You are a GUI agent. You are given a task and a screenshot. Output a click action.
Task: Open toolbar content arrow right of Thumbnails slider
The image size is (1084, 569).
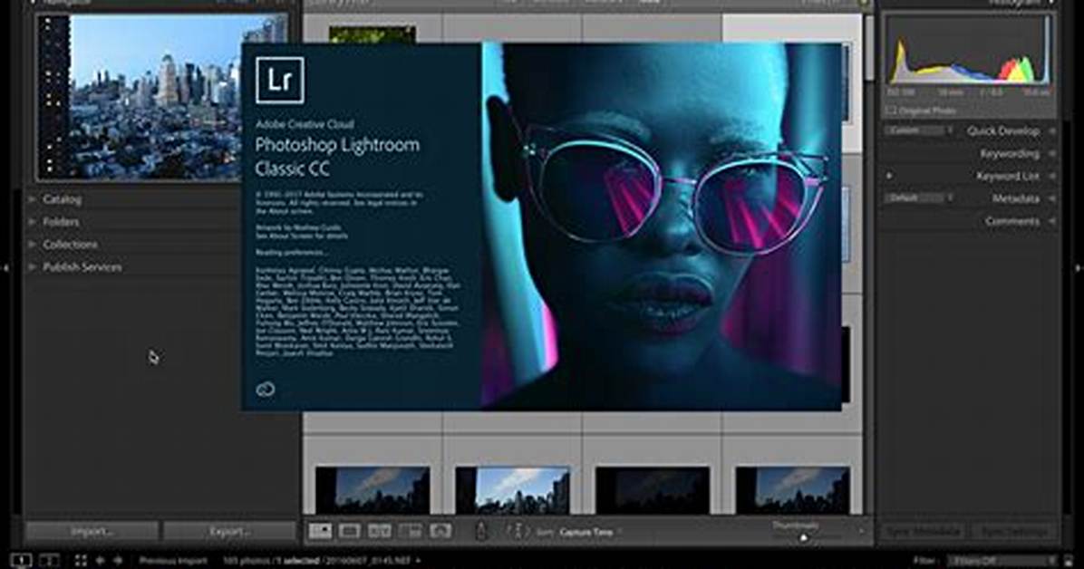coord(862,531)
